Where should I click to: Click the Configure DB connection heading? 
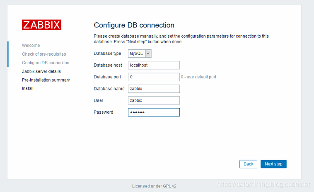click(134, 25)
